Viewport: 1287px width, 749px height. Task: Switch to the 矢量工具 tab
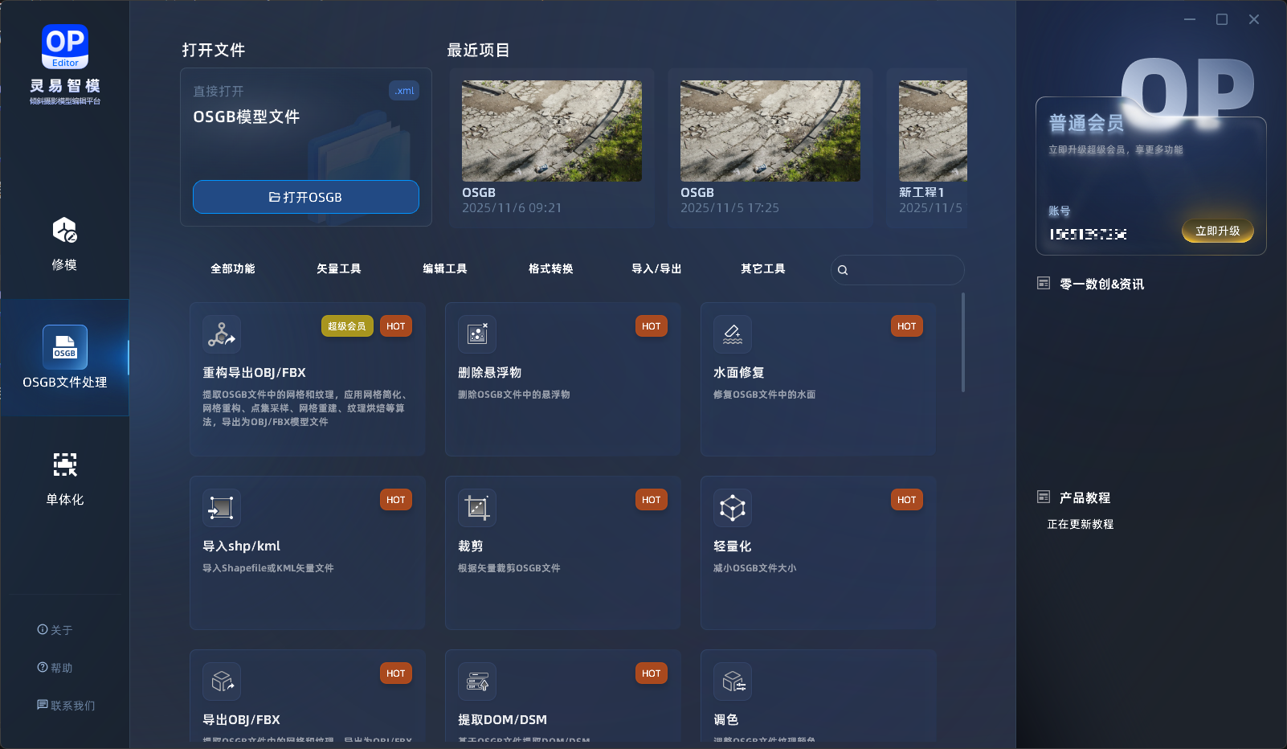click(338, 269)
